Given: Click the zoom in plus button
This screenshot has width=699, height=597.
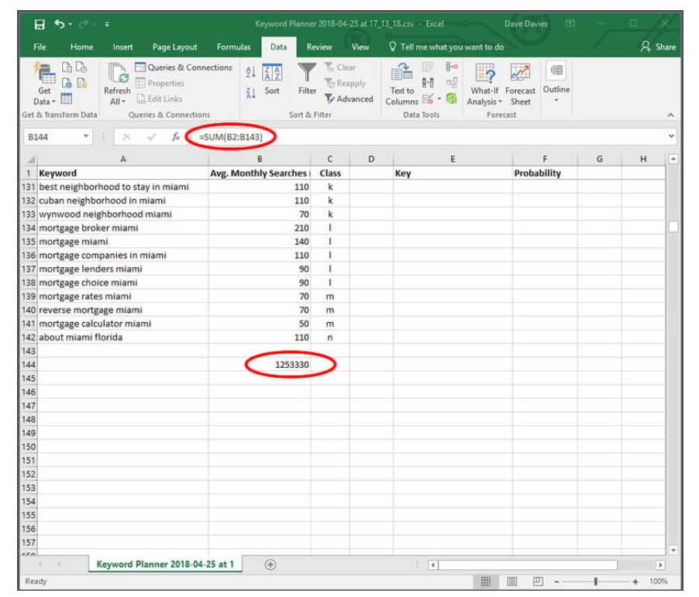Looking at the screenshot, I should coord(635,582).
